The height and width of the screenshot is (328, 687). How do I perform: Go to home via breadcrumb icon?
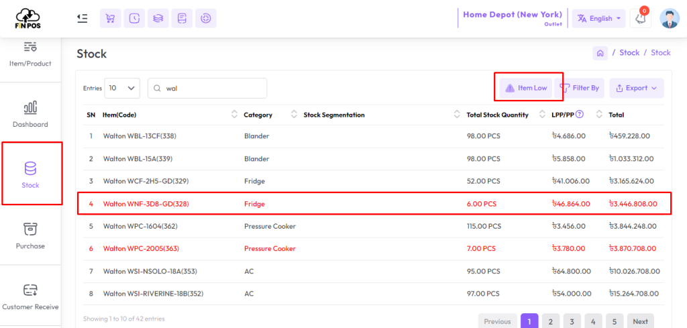(600, 53)
